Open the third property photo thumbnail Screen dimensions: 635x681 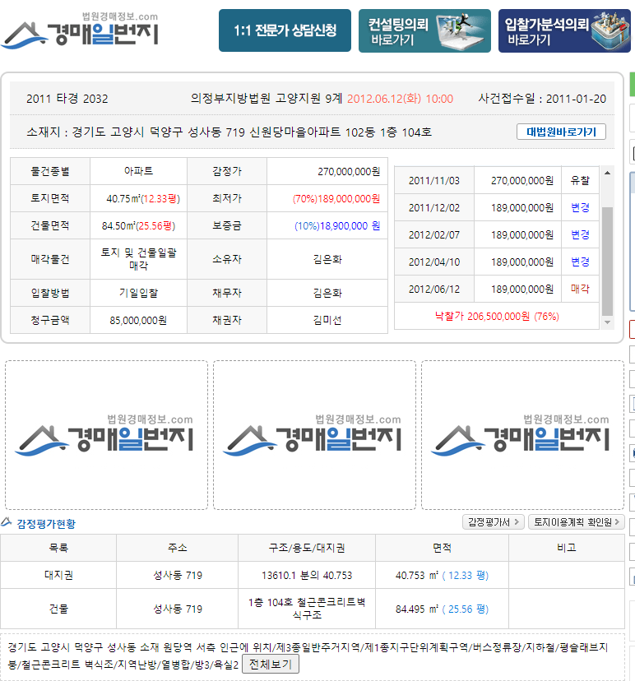[x=522, y=435]
